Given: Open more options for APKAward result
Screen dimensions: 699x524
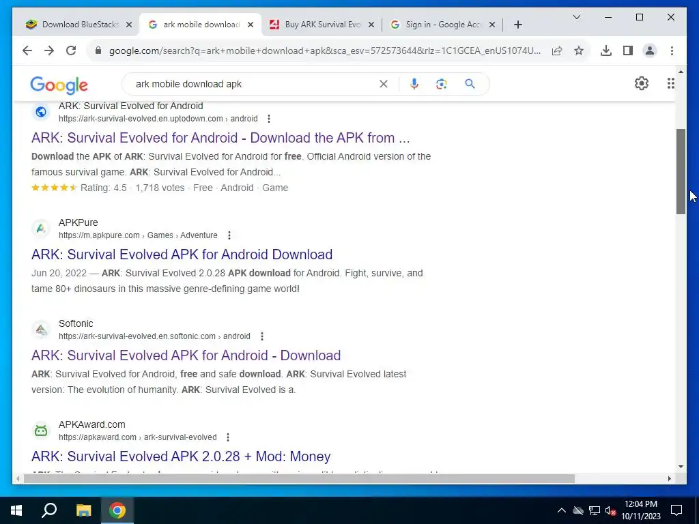Looking at the screenshot, I should coord(228,437).
